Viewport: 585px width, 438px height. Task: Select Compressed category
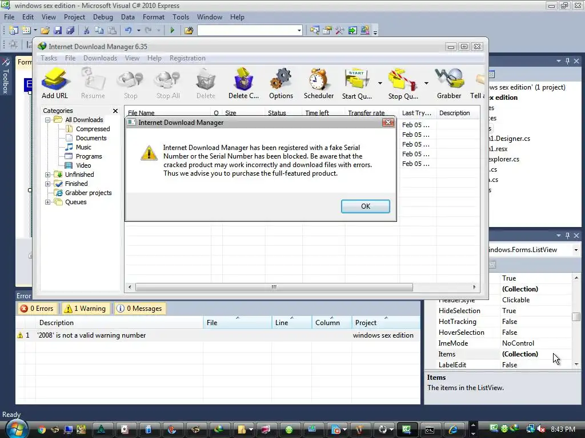point(93,129)
